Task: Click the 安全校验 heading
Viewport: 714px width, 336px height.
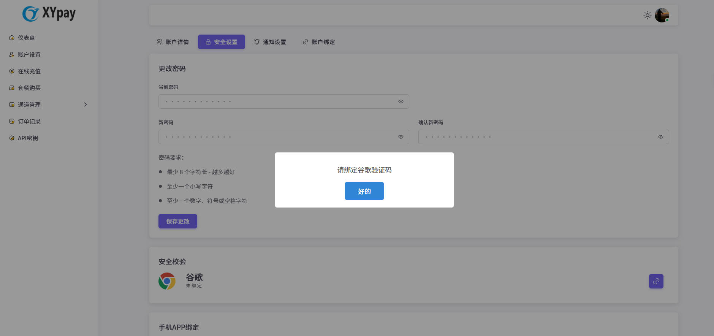Action: [172, 262]
